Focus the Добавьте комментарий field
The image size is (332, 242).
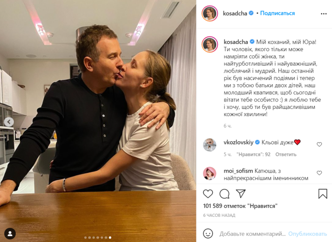click(252, 234)
